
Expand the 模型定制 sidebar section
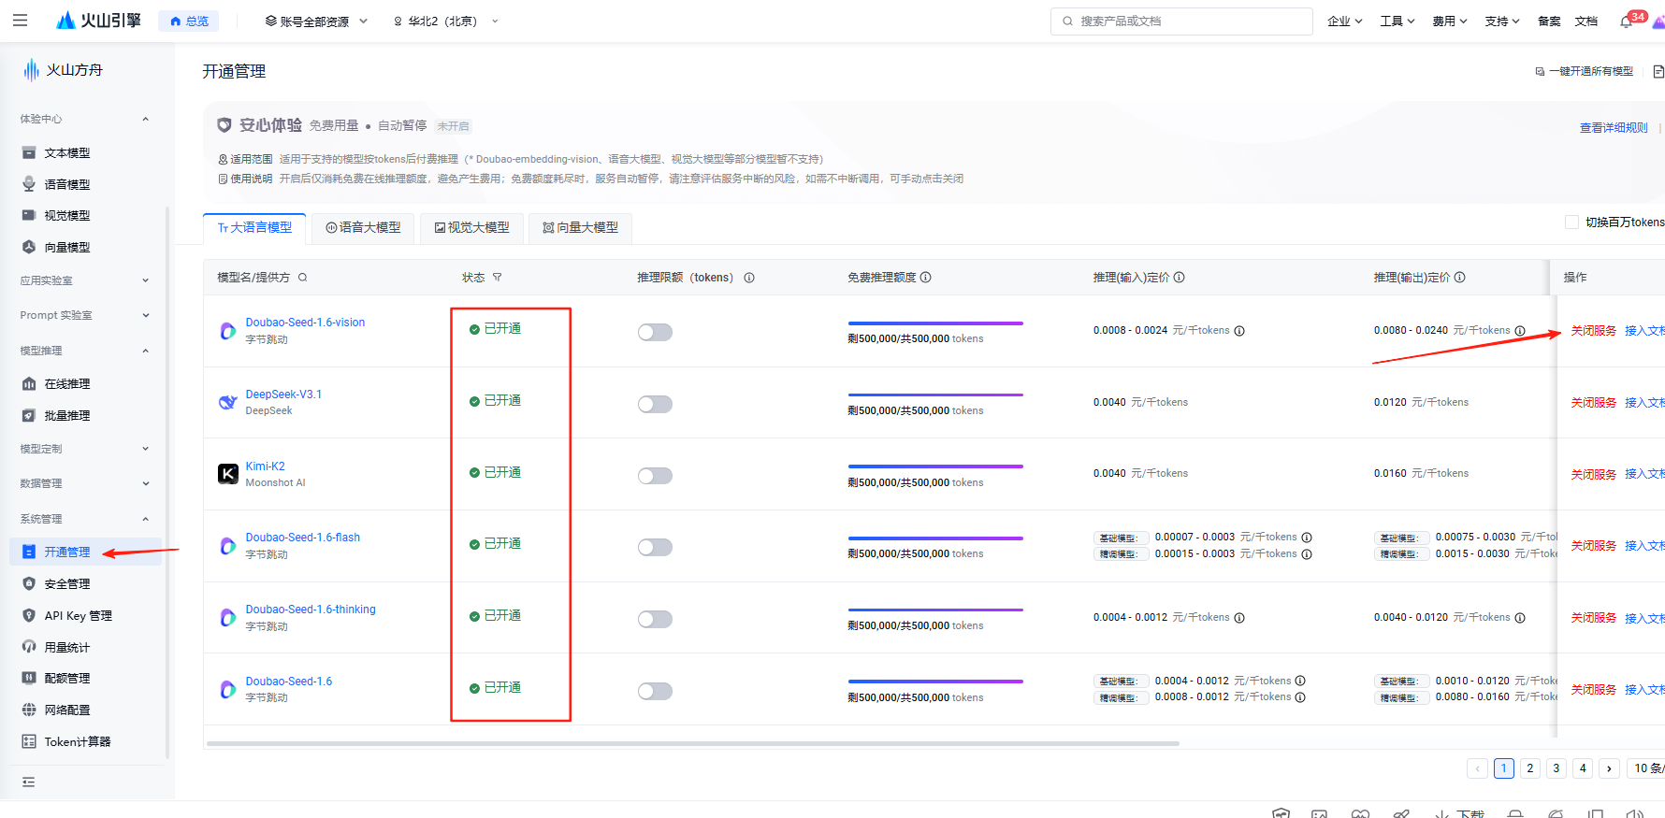pyautogui.click(x=85, y=449)
